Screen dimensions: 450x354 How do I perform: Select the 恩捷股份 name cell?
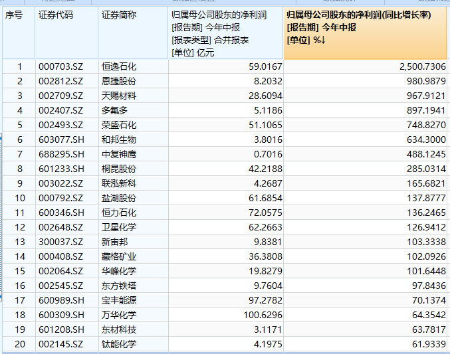pyautogui.click(x=133, y=81)
